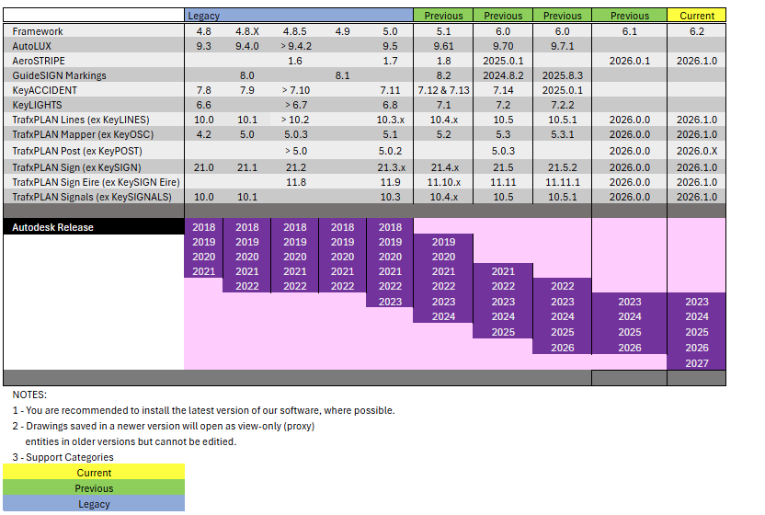Select TrafxPLAN Signals (ex KeySIGNALS) label
This screenshot has width=765, height=515.
[92, 196]
